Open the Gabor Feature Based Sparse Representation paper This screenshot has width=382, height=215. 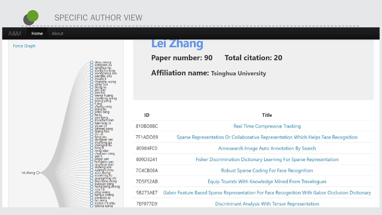[x=267, y=193]
